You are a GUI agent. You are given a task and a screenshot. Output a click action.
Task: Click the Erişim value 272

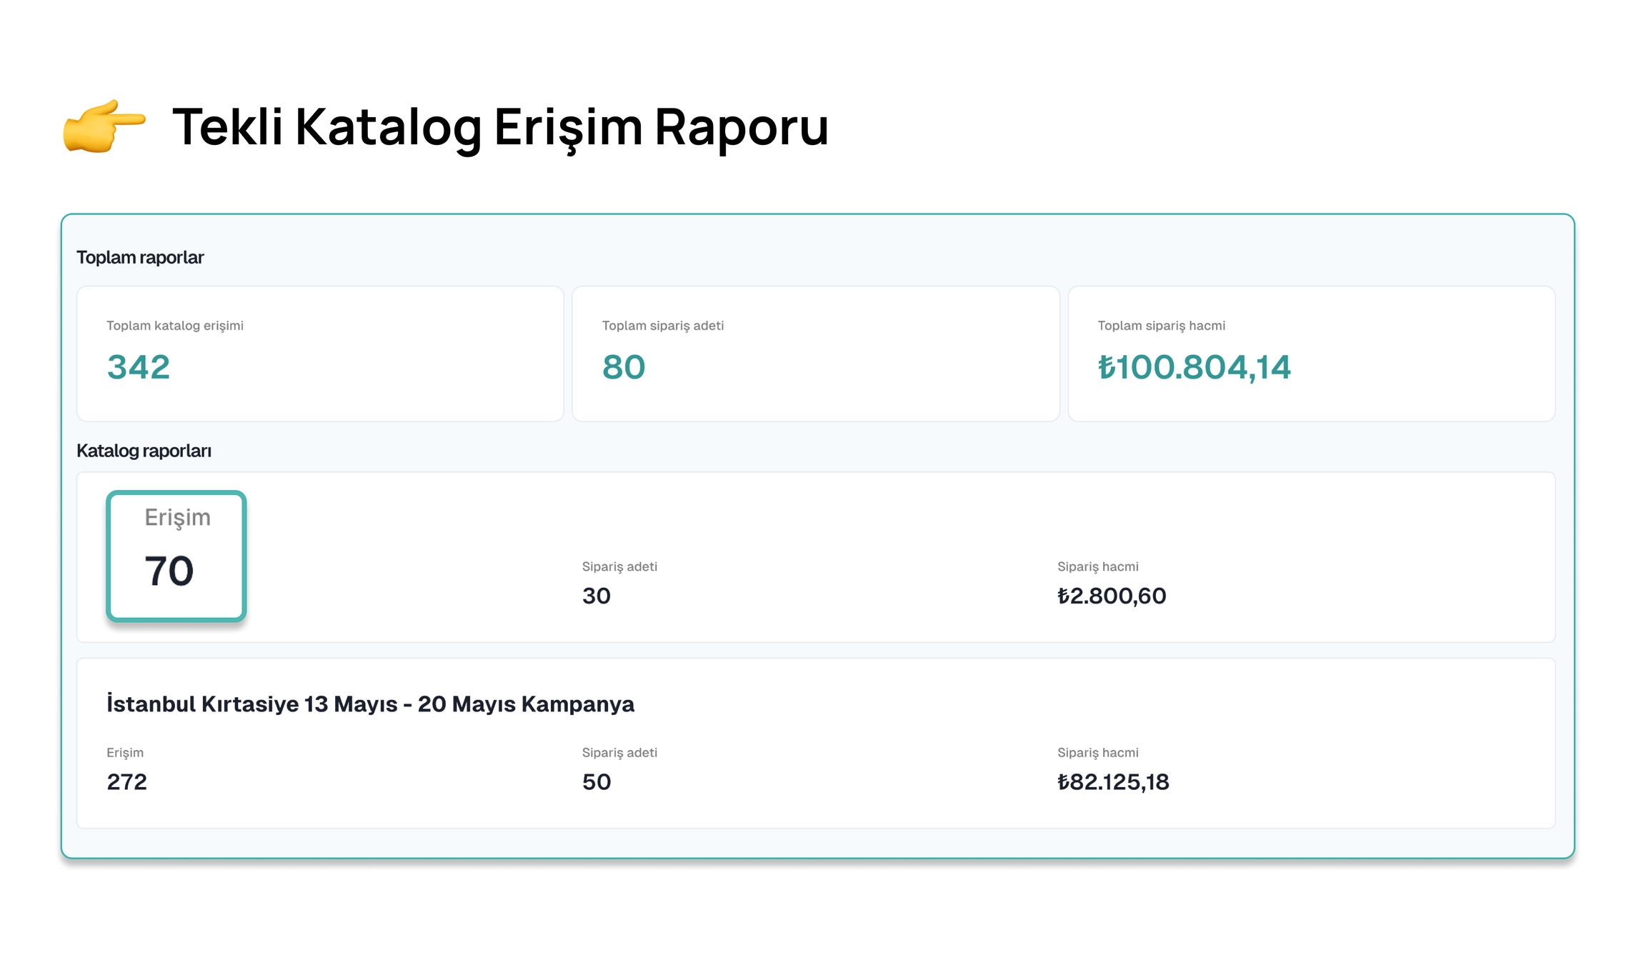coord(127,782)
